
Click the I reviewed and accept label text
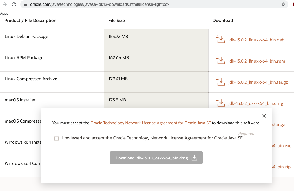coord(152,138)
